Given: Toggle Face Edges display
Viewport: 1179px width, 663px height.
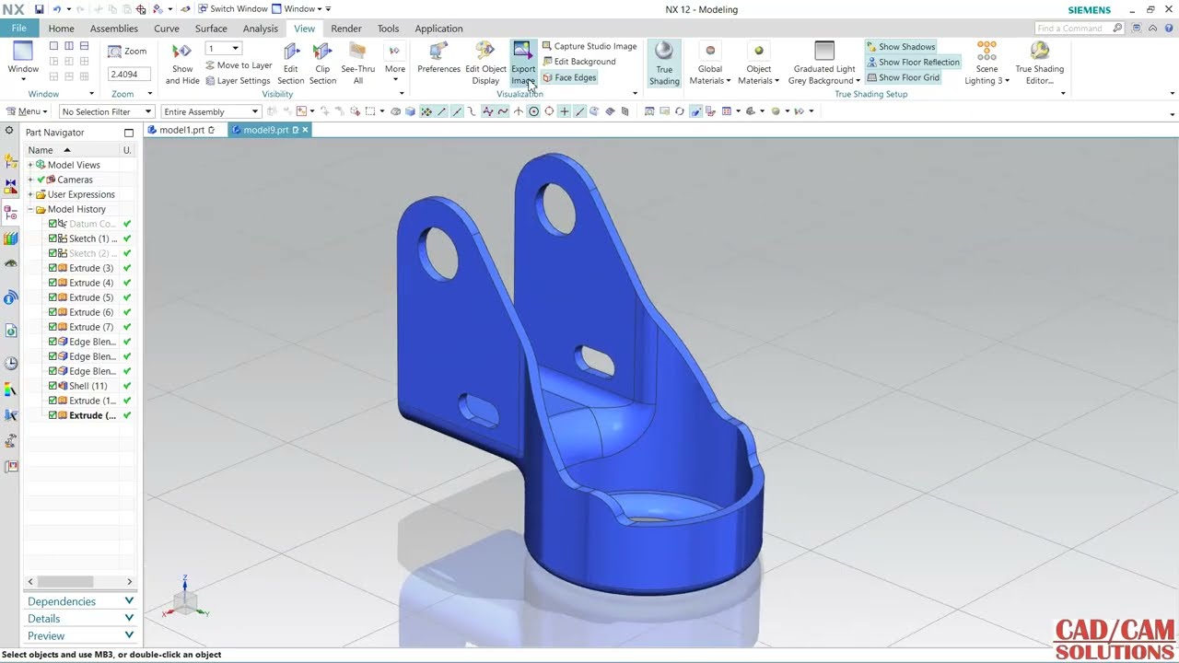Looking at the screenshot, I should click(x=569, y=77).
